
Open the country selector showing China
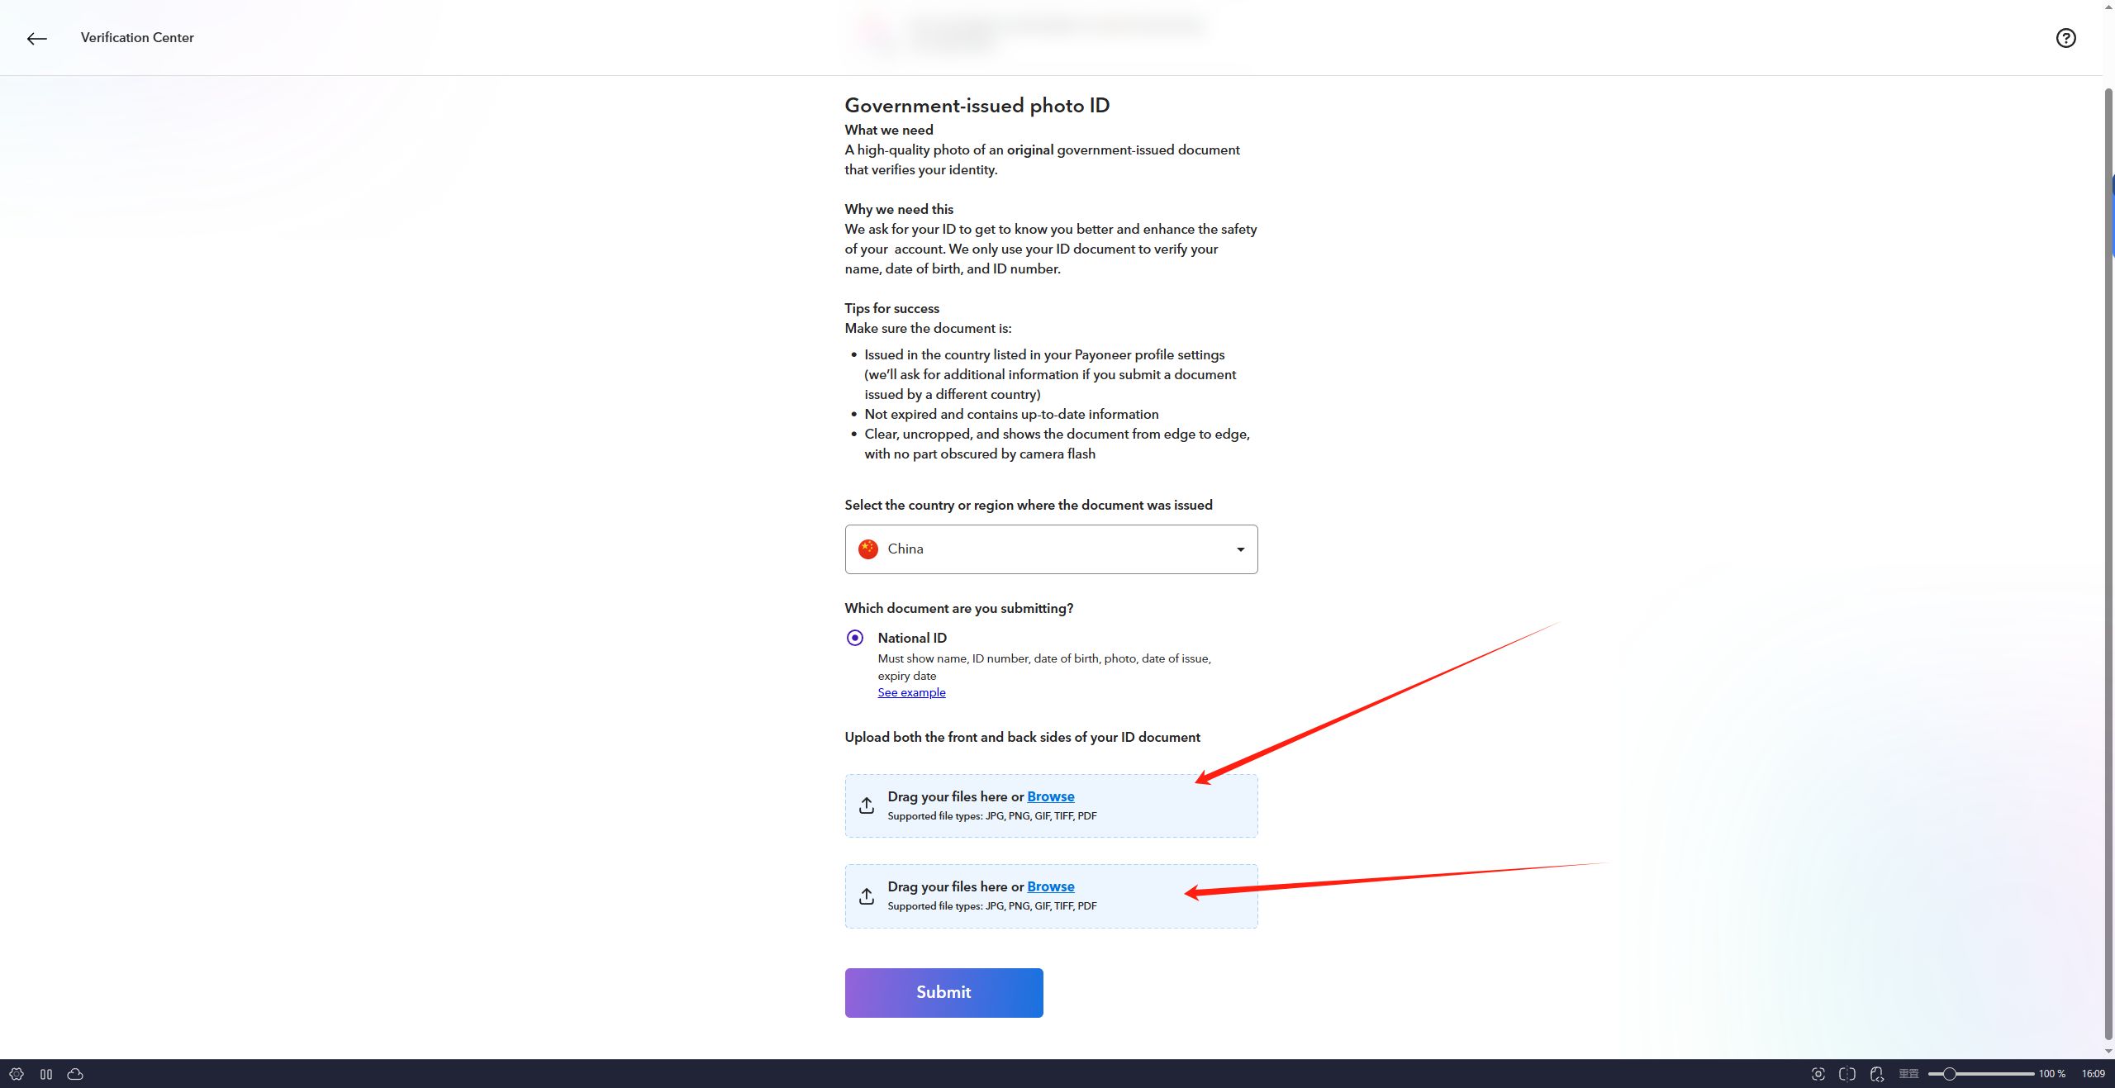1051,549
